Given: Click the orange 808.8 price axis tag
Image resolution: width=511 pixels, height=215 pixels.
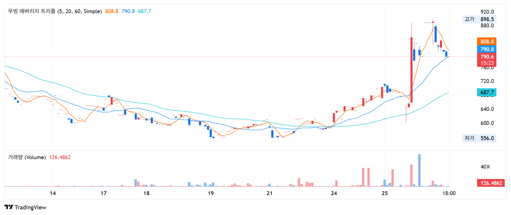Looking at the screenshot, I should pos(487,42).
